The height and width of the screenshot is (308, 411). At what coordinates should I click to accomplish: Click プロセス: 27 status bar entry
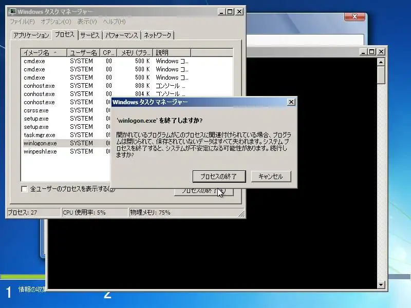click(x=33, y=213)
